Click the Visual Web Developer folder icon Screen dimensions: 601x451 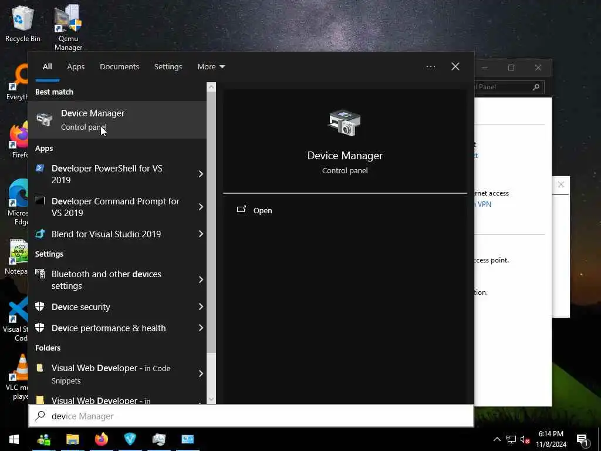(x=40, y=368)
